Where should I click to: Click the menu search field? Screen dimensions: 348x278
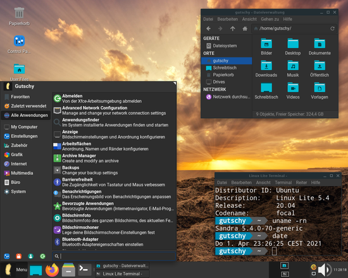114,257
